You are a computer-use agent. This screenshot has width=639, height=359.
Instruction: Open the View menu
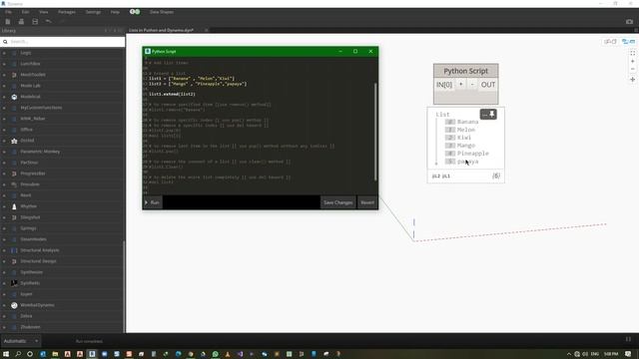[44, 12]
